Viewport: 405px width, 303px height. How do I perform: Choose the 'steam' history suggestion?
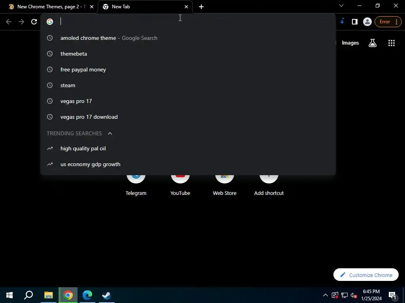pyautogui.click(x=188, y=85)
